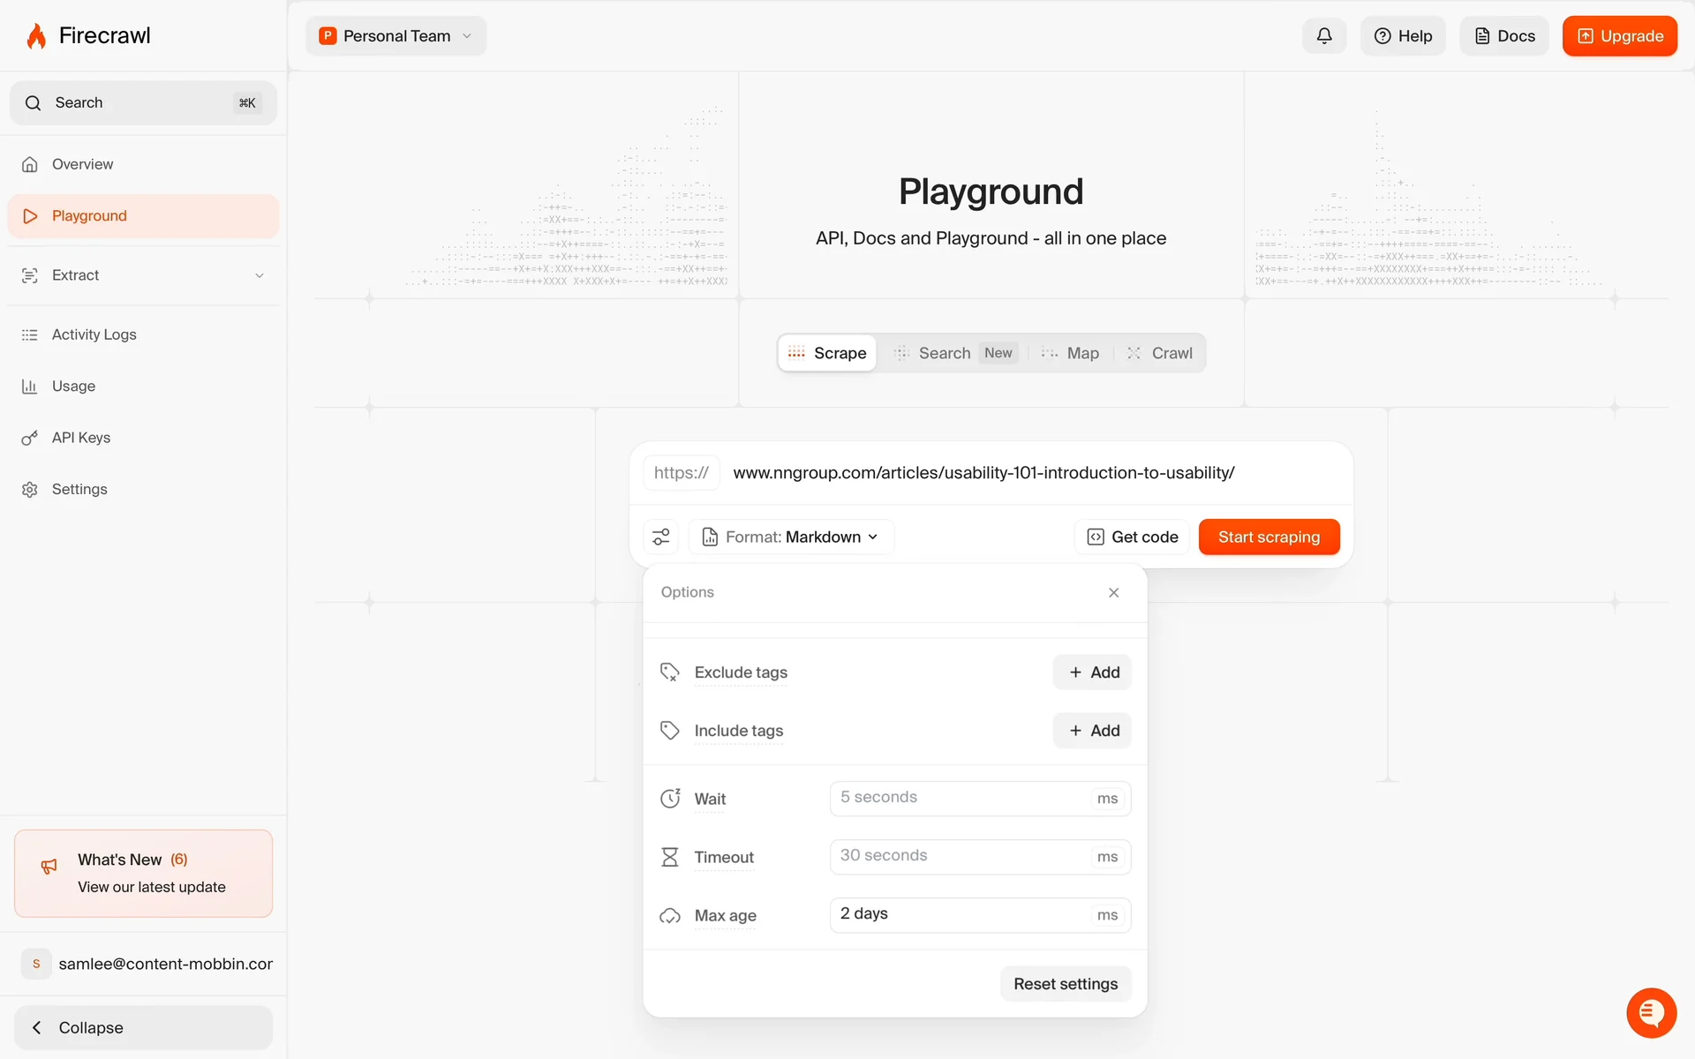Open API Keys from sidebar

tap(81, 438)
